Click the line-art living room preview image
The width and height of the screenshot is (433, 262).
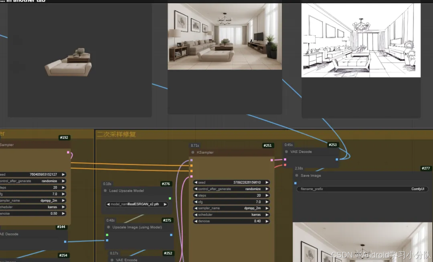(361, 40)
